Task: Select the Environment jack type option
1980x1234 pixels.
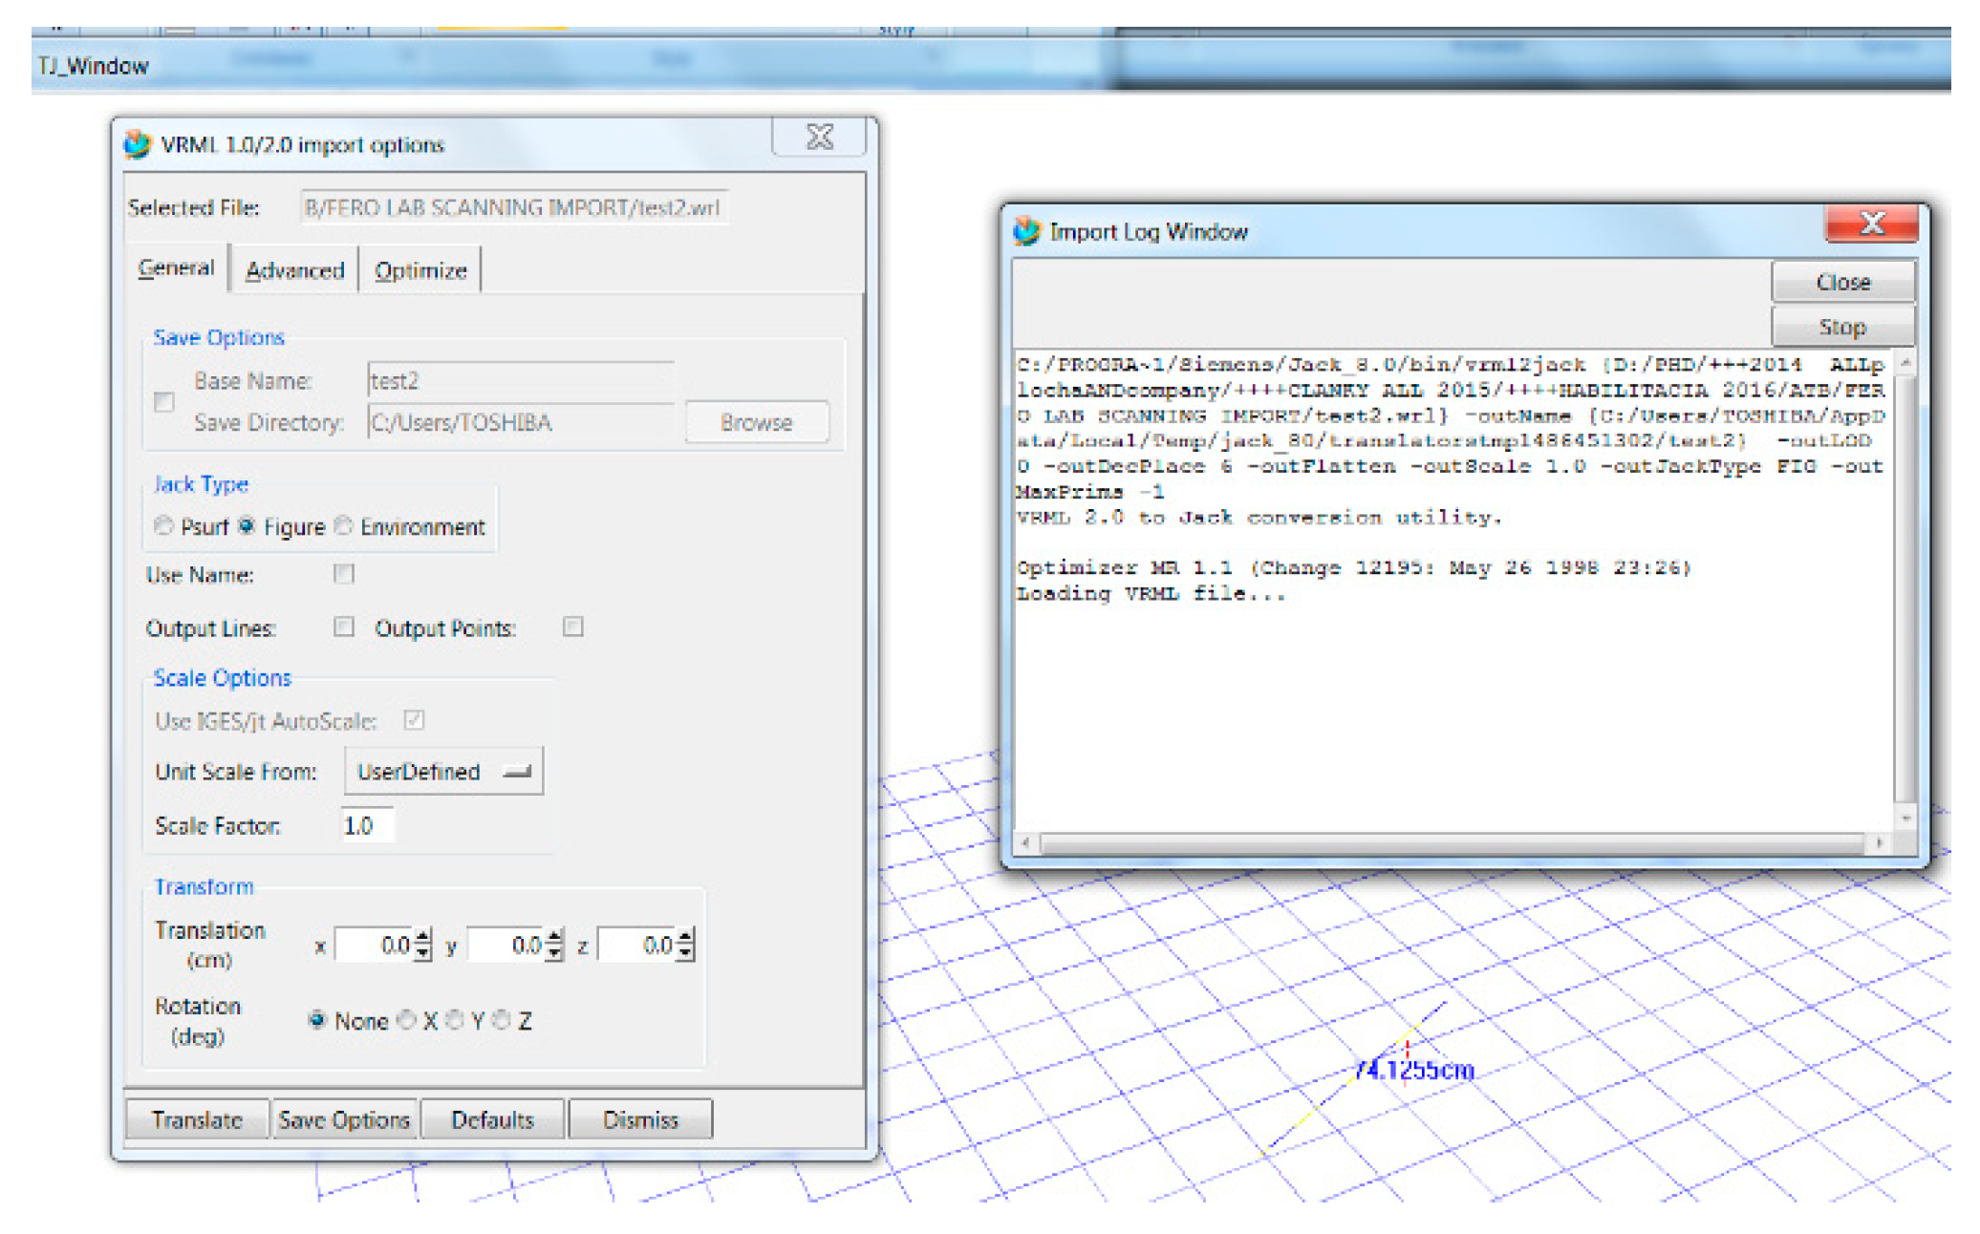Action: (344, 526)
